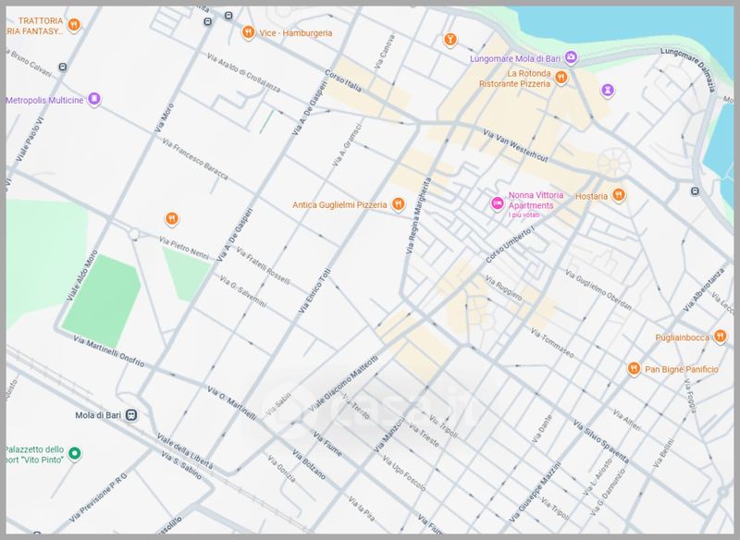
Task: Click the bus stop icon right of Hostaria
Action: [x=694, y=191]
